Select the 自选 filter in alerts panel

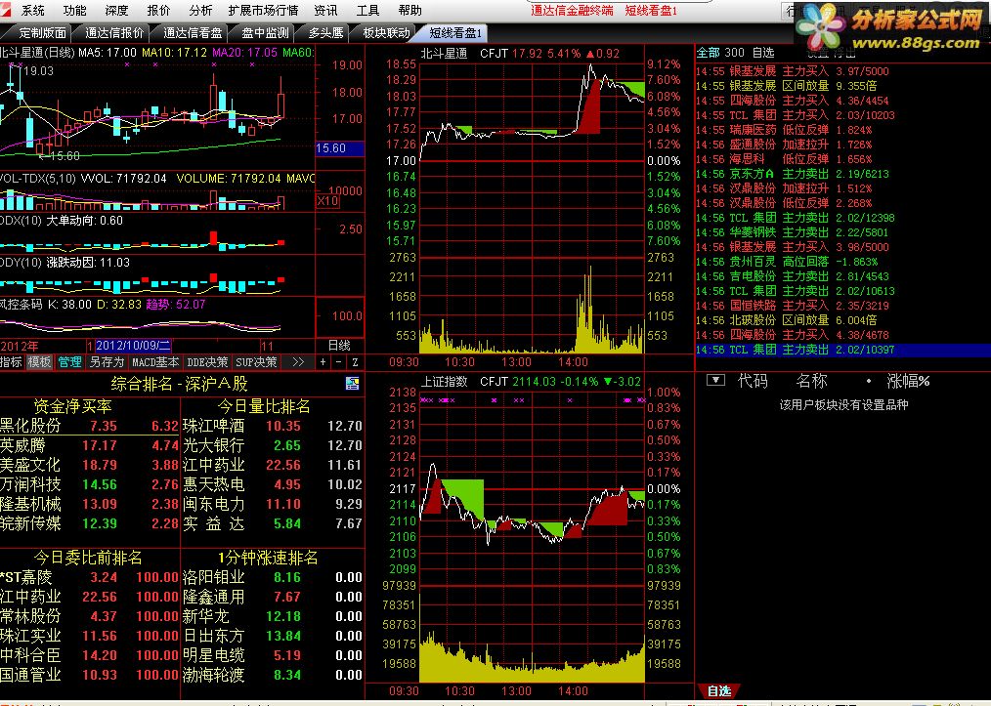(x=763, y=53)
